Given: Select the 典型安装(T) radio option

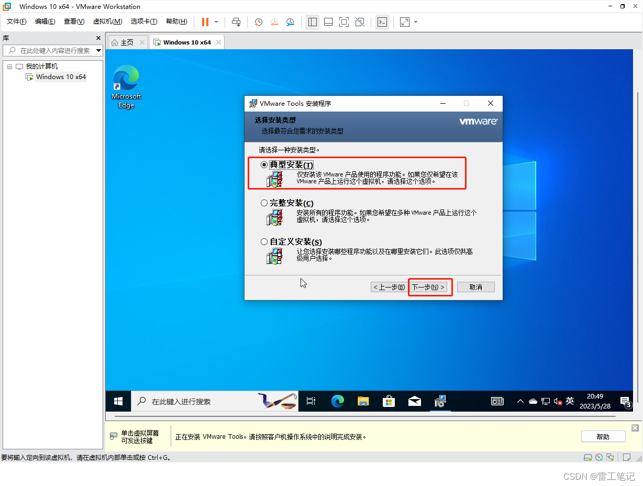Looking at the screenshot, I should click(x=264, y=164).
